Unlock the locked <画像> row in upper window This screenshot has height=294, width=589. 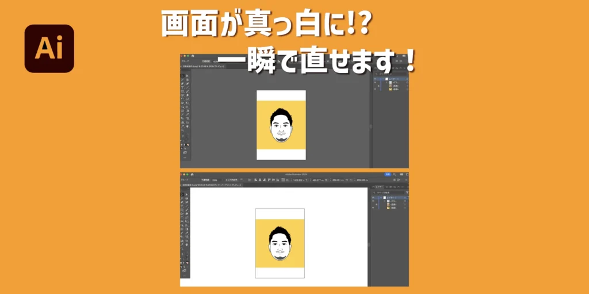(x=378, y=86)
